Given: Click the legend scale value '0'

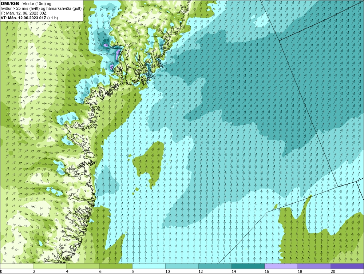Looking at the screenshot, I should (1, 271).
